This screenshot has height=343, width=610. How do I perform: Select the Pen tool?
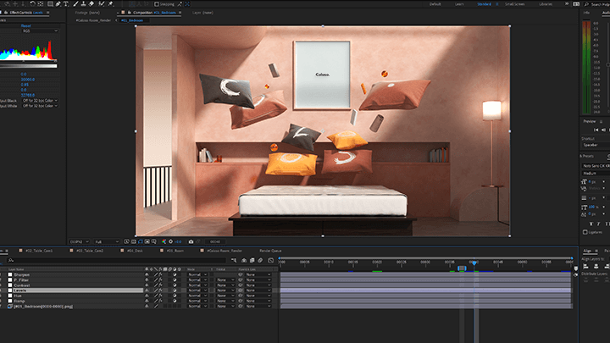[58, 4]
